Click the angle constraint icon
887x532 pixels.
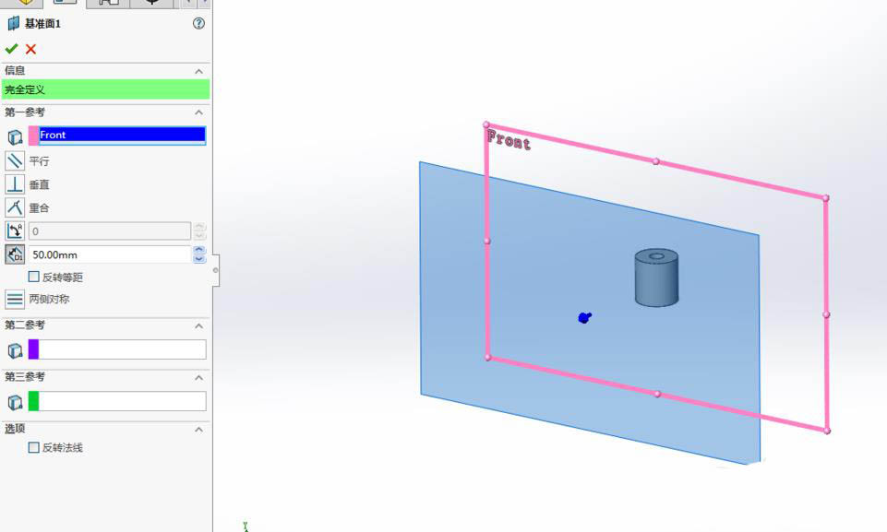click(x=13, y=231)
